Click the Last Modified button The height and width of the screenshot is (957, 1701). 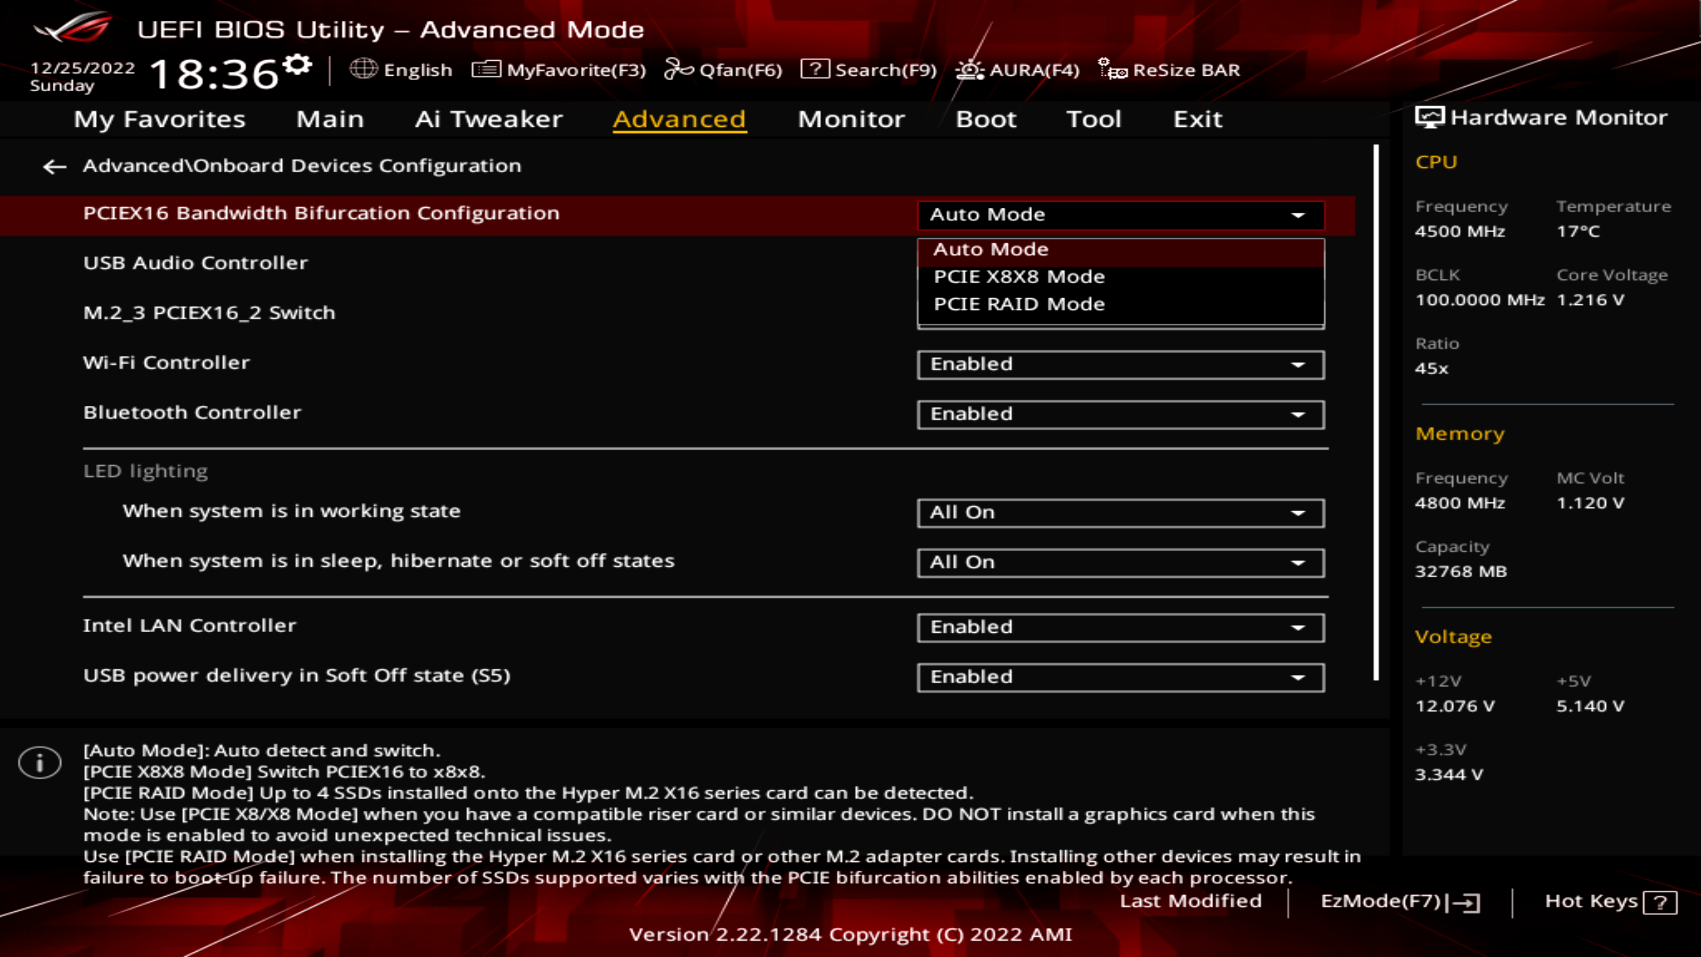tap(1190, 902)
